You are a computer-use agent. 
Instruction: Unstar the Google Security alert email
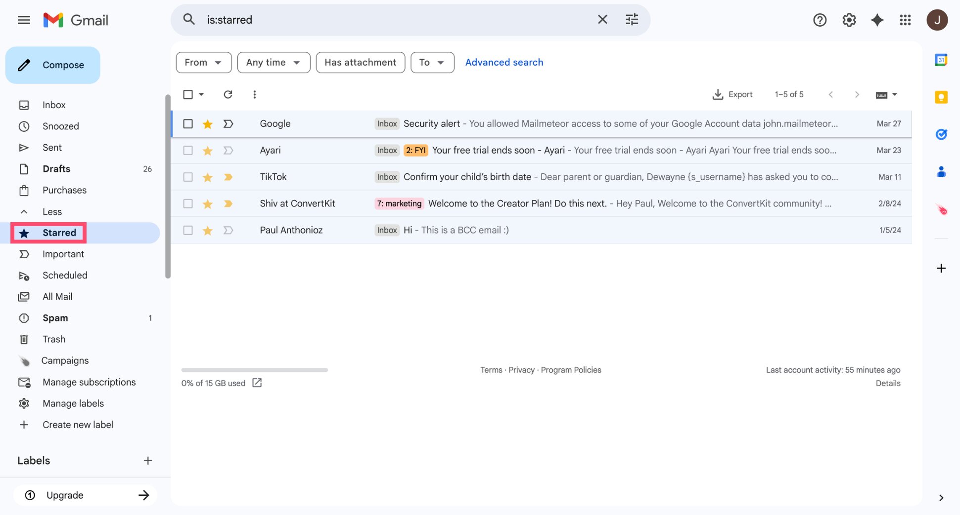[x=208, y=124]
